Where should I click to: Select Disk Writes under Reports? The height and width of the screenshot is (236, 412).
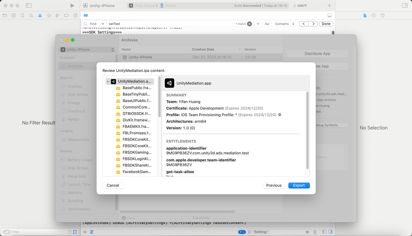tap(78, 95)
